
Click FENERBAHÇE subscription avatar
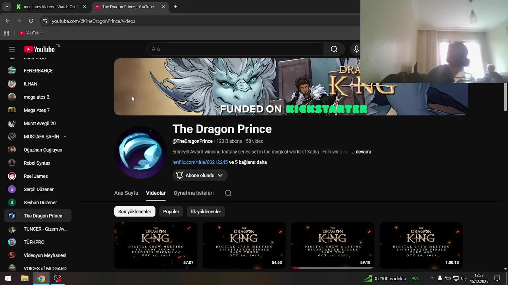[12, 70]
